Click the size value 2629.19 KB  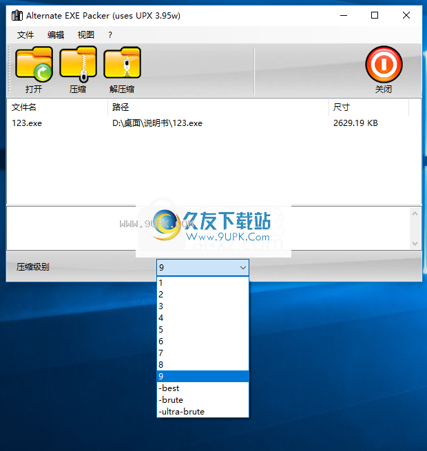355,123
